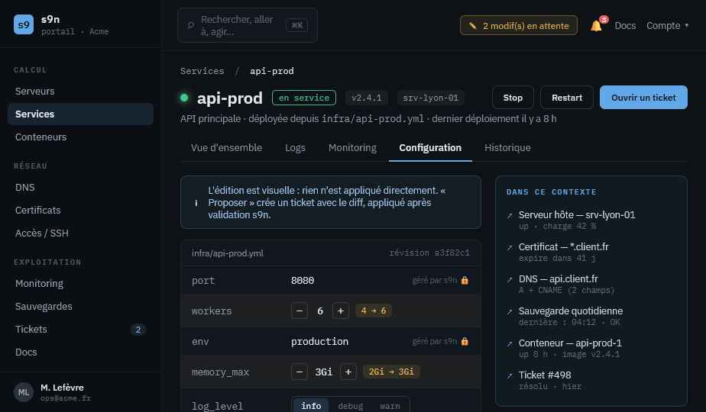Open the notifications bell icon
This screenshot has height=412, width=706.
tap(596, 26)
